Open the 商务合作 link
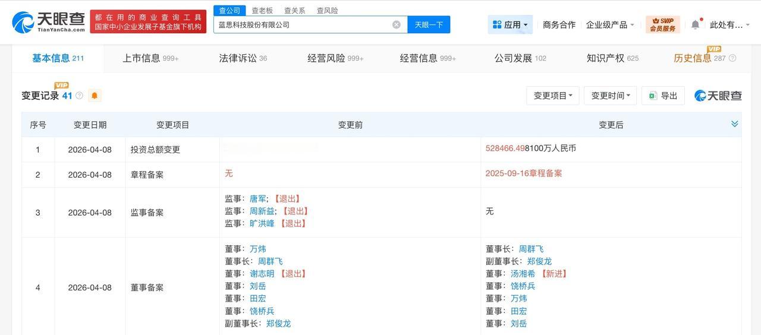This screenshot has height=335, width=761. (559, 24)
